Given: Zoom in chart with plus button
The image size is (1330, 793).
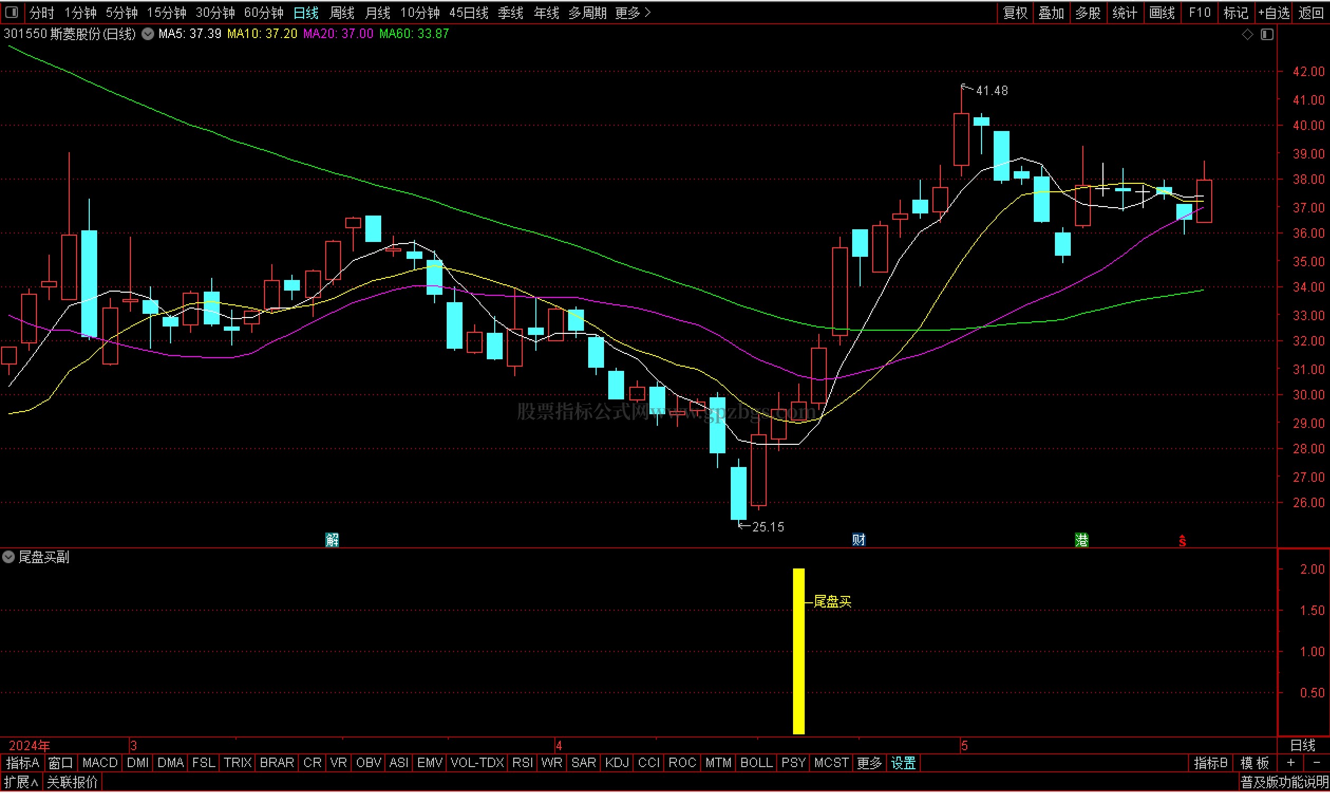Looking at the screenshot, I should click(1291, 763).
